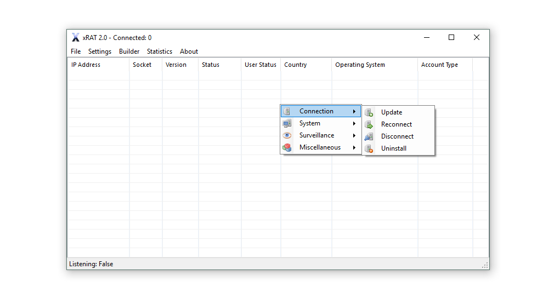Click the resize grip in status bar corner
554x304 pixels.
[485, 265]
